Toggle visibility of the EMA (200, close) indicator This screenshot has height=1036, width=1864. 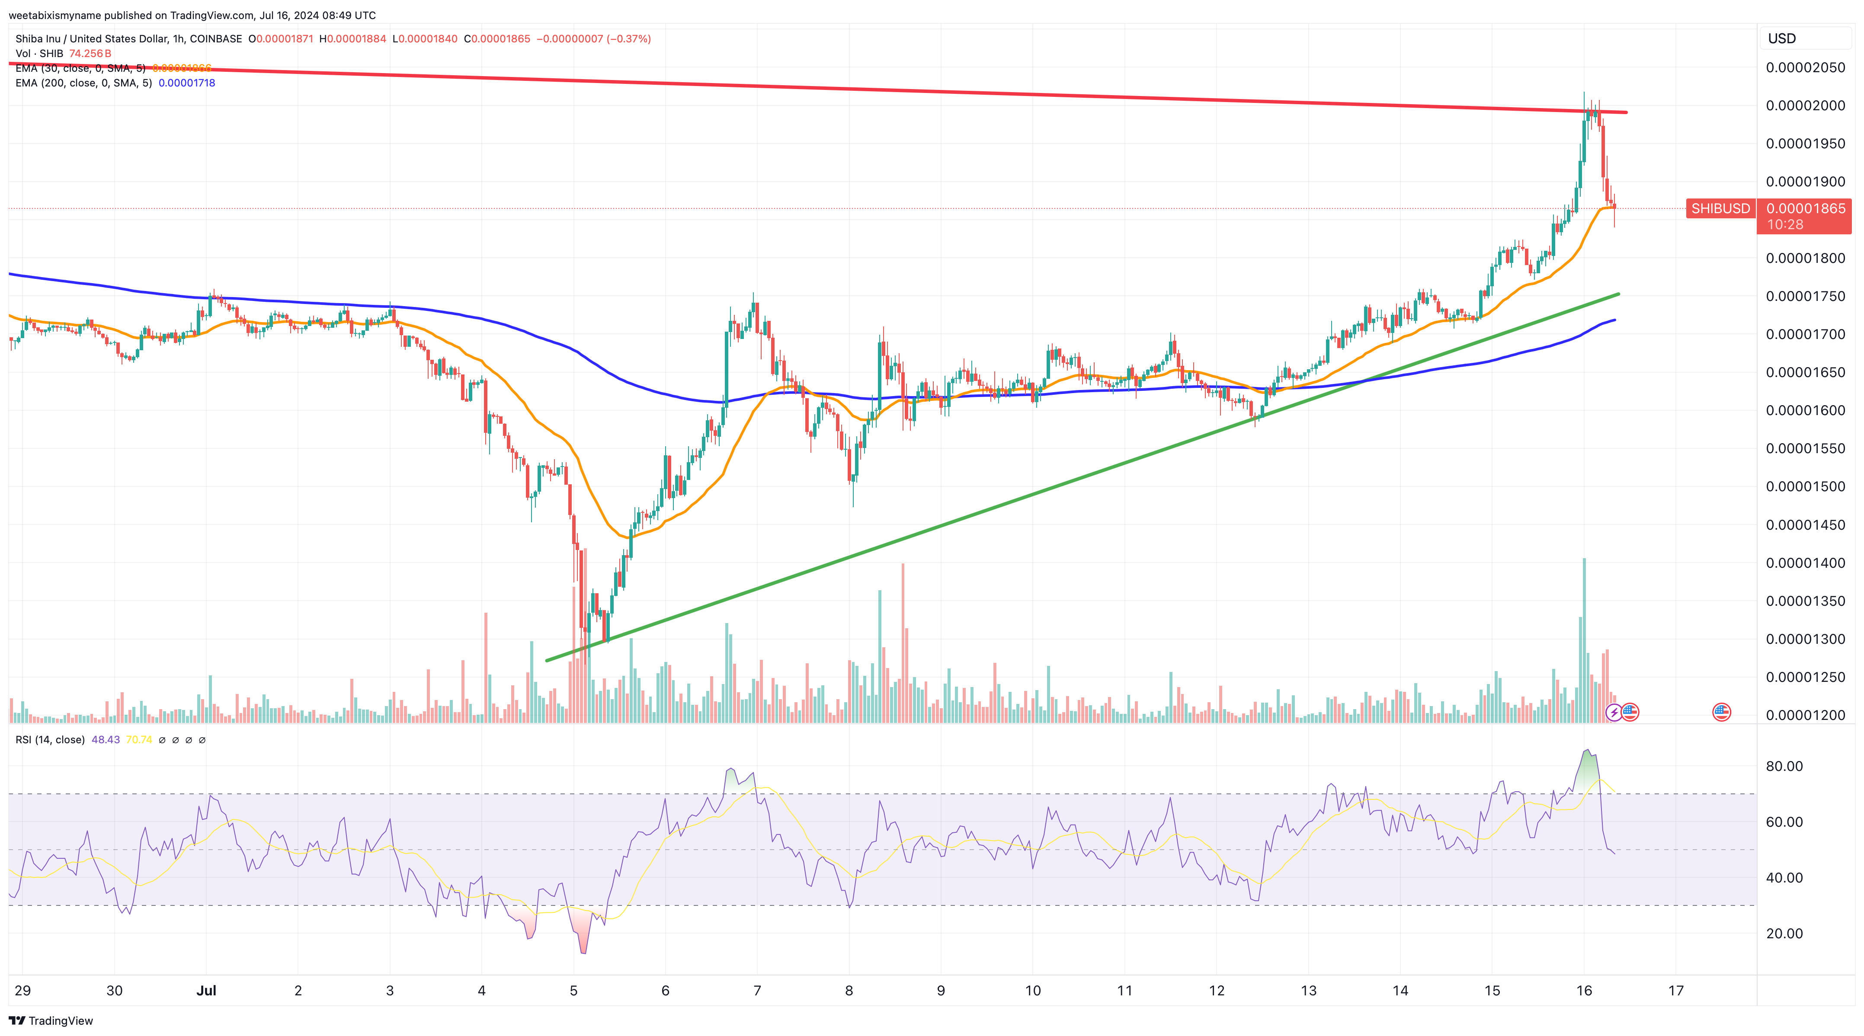(83, 83)
